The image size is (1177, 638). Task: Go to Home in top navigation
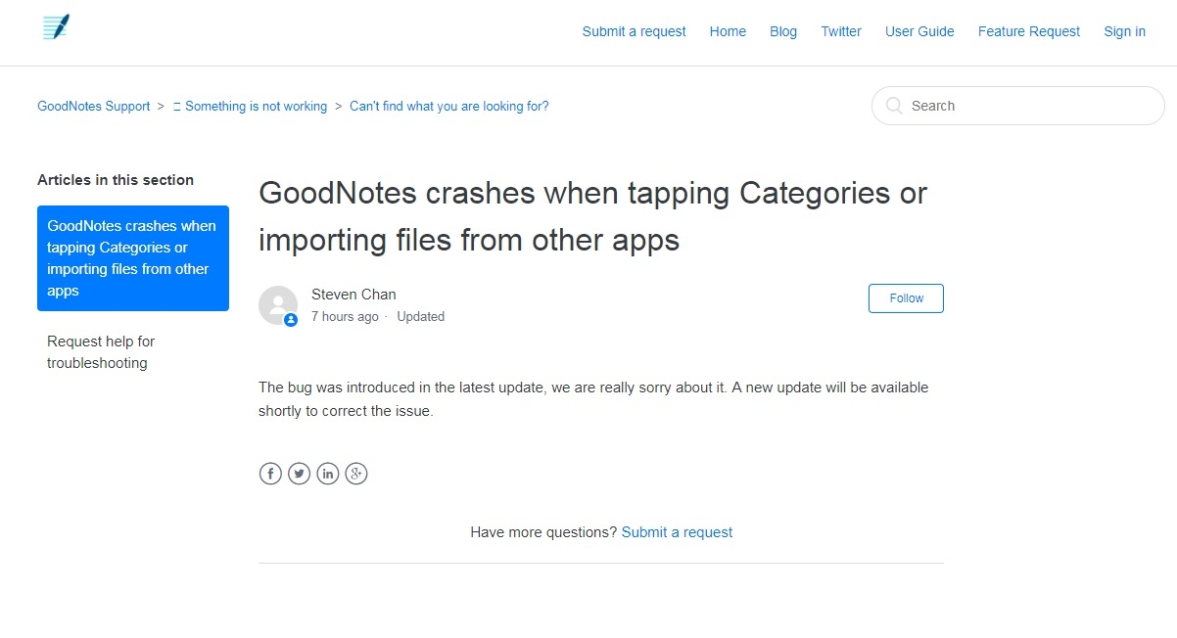click(728, 31)
